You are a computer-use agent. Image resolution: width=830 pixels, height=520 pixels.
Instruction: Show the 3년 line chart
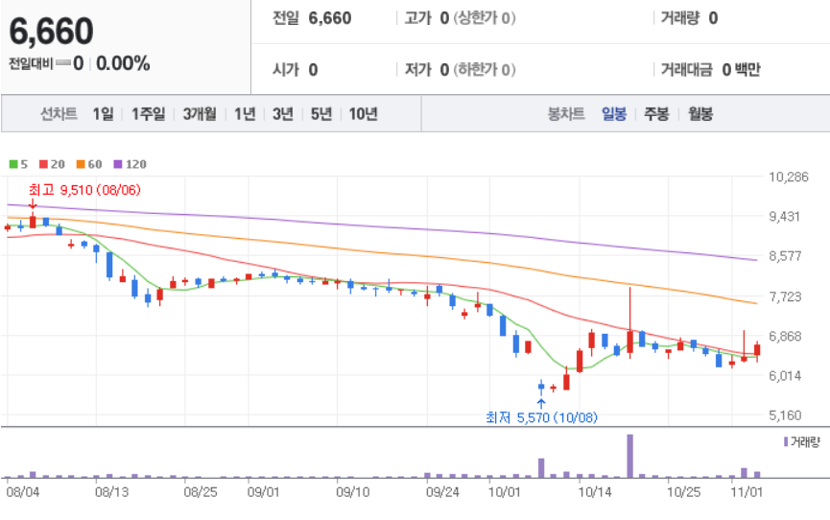283,113
